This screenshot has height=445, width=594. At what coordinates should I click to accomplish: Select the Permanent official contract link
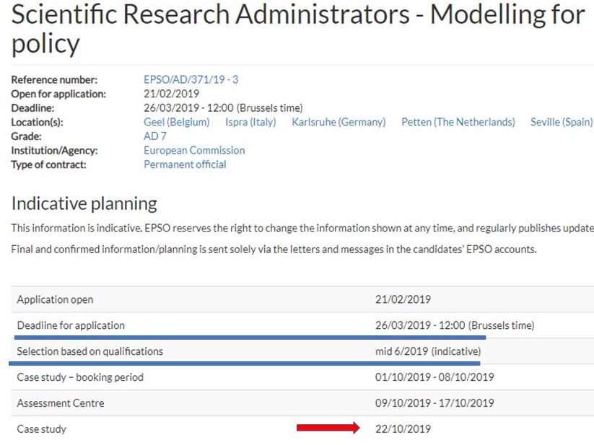185,164
